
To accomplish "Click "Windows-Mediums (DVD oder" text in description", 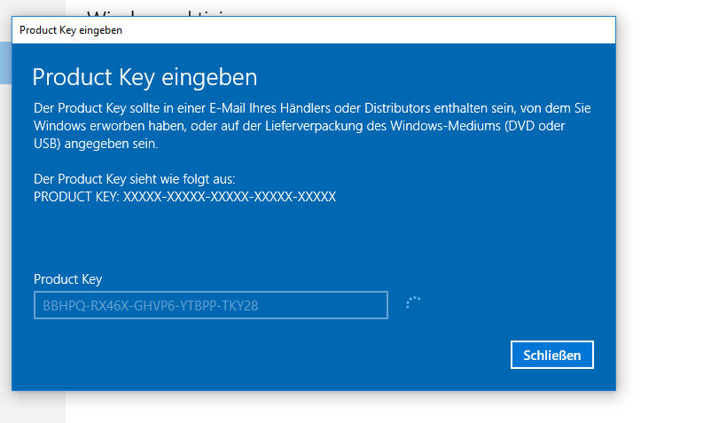I will 506,126.
